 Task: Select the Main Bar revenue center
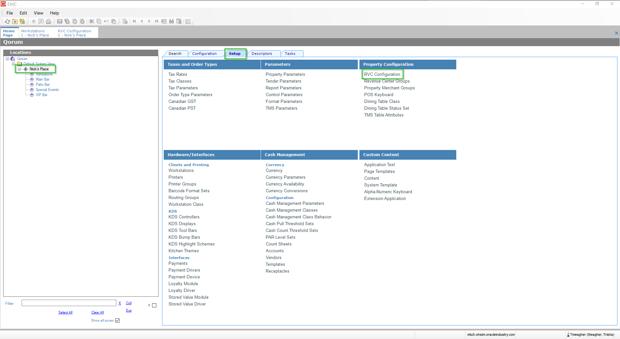tap(43, 79)
